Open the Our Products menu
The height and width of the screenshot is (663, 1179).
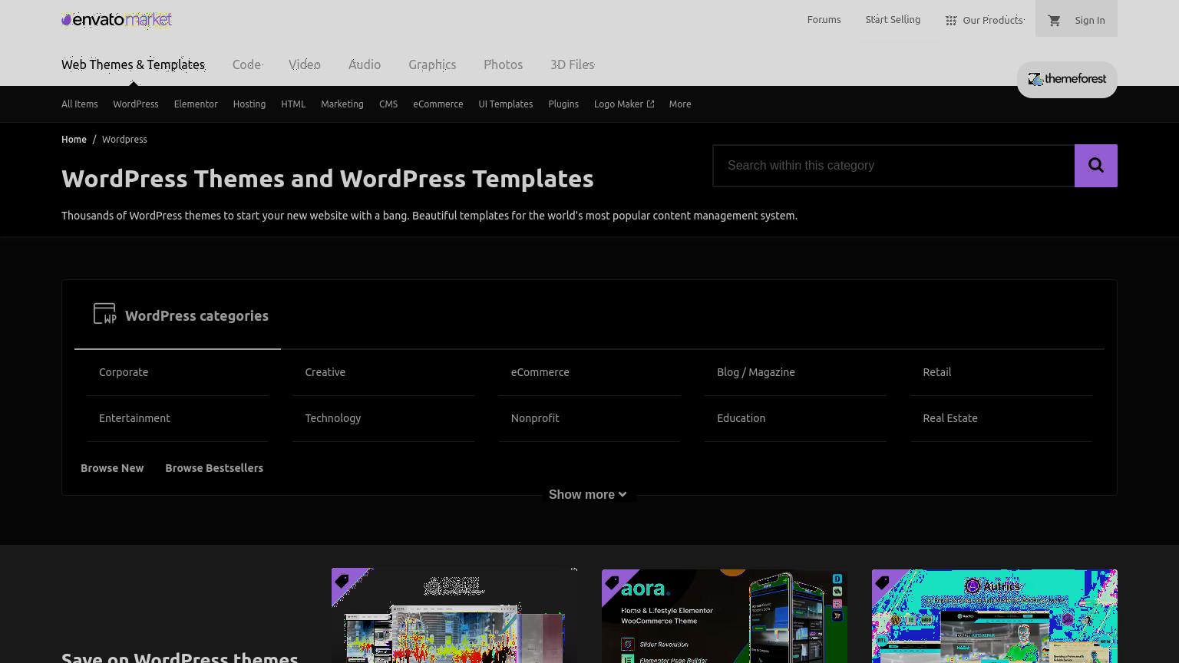[x=985, y=21]
